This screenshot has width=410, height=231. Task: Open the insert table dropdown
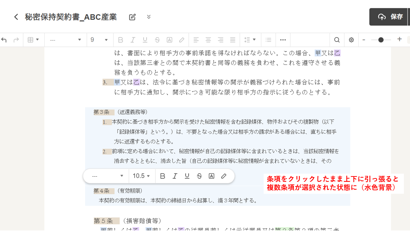(x=33, y=40)
